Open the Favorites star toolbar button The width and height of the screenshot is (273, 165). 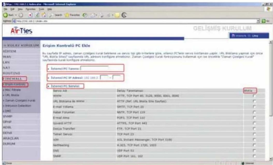(x=72, y=15)
